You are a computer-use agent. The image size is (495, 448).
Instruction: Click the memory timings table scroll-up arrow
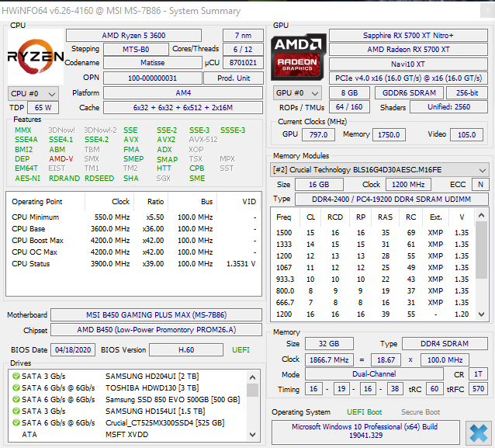[x=481, y=216]
